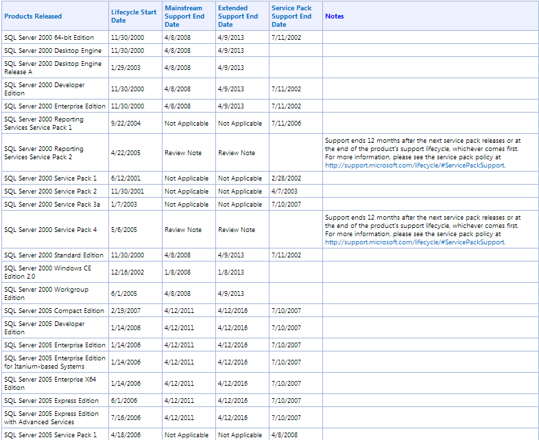Click the 11/30/2001 lifecycle start date

[x=128, y=192]
